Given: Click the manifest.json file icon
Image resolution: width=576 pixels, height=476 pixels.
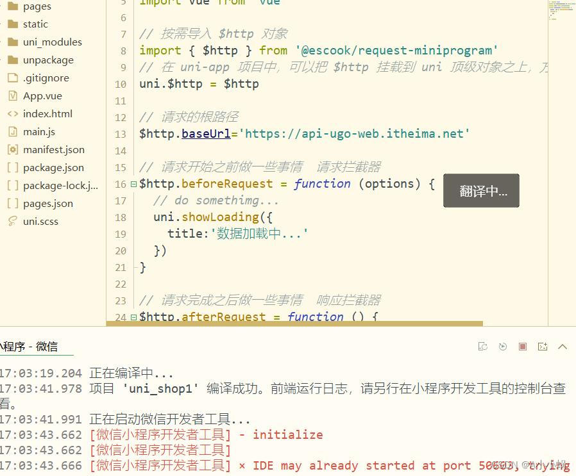Looking at the screenshot, I should 13,149.
